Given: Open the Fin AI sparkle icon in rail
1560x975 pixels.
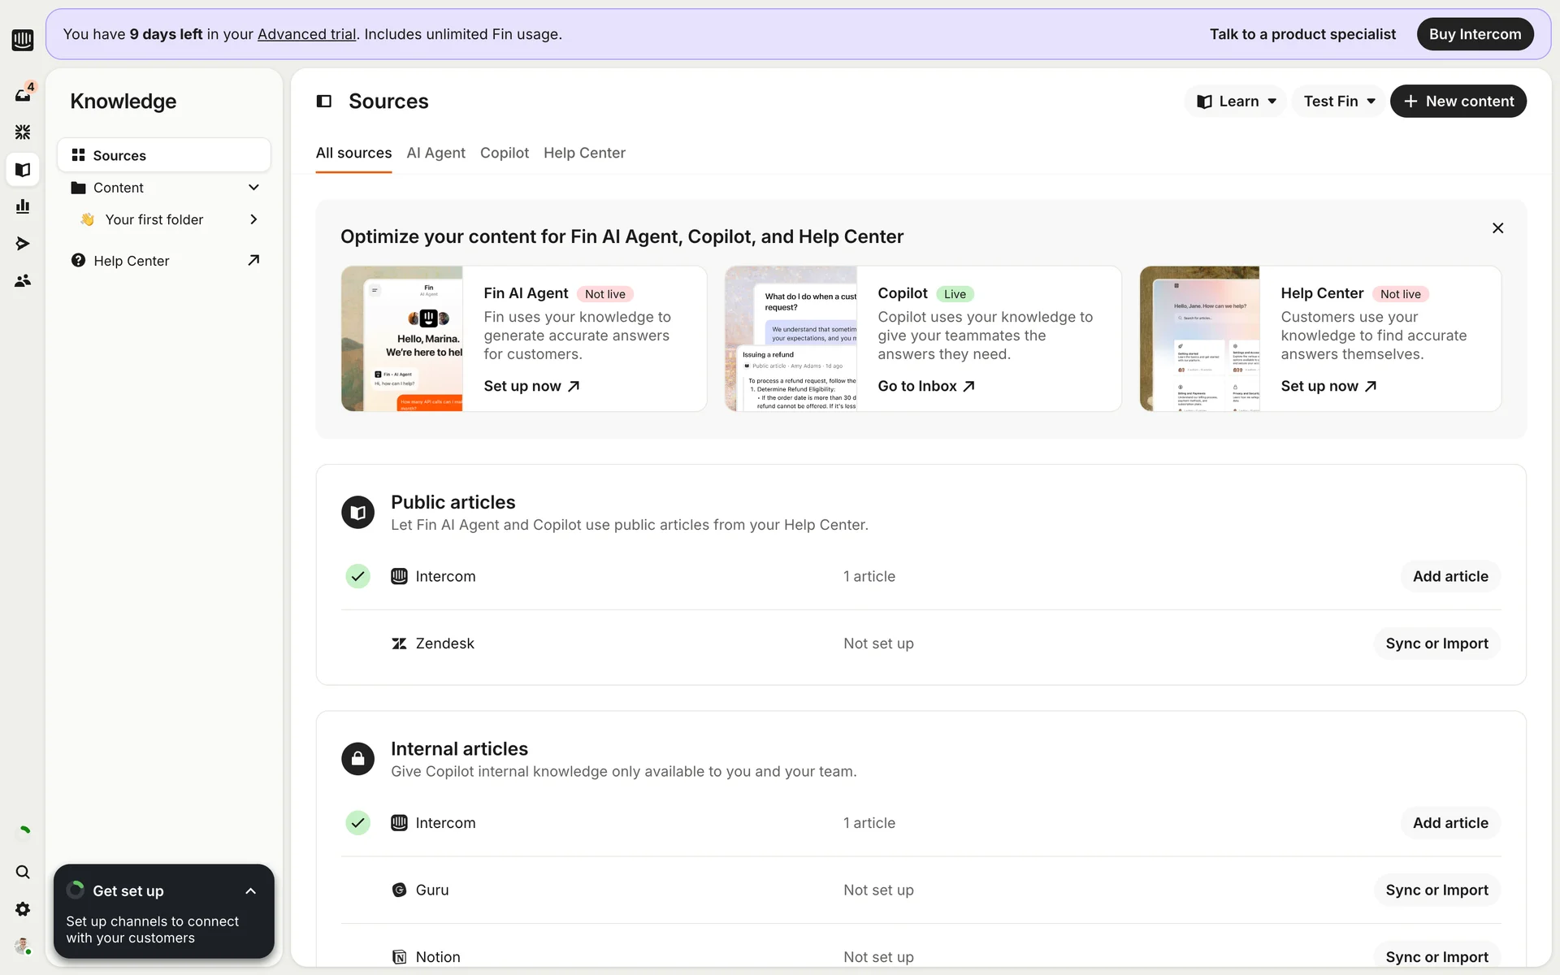Looking at the screenshot, I should coord(23,132).
